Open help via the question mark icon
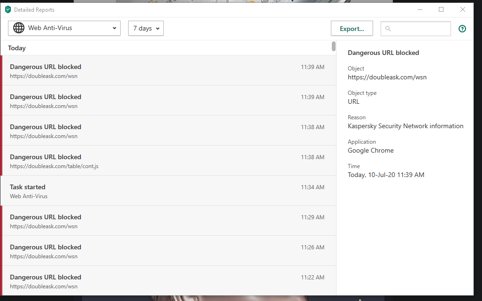Screen dimensions: 482x301 tap(462, 29)
